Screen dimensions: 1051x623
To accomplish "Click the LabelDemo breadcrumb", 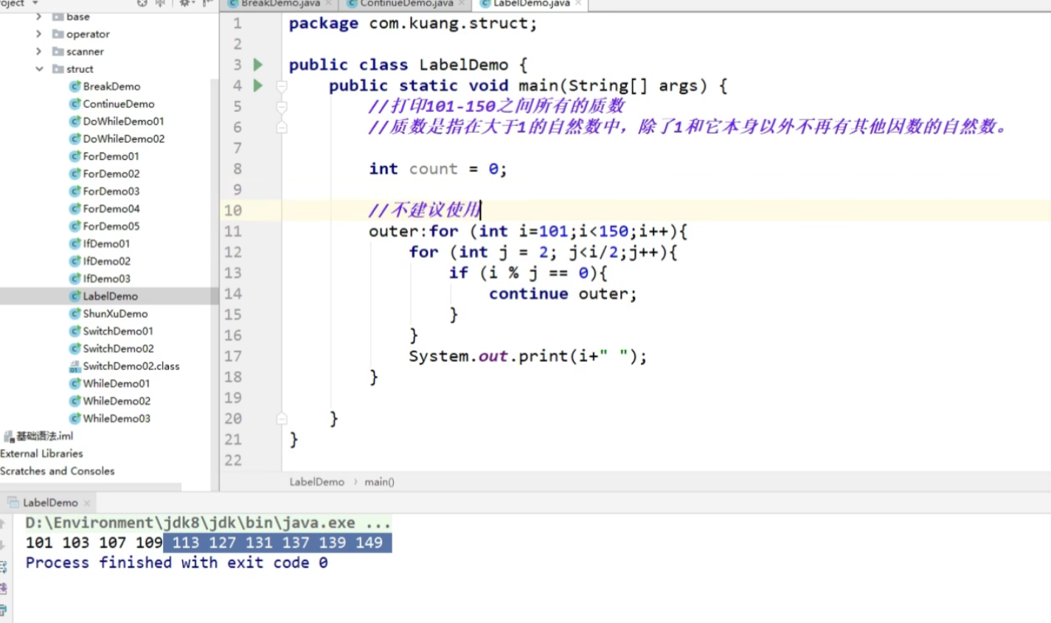I will point(316,482).
